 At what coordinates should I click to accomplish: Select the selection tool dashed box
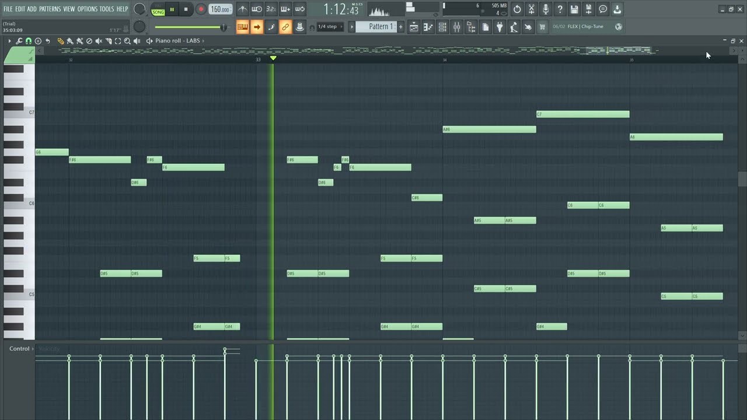click(x=118, y=41)
